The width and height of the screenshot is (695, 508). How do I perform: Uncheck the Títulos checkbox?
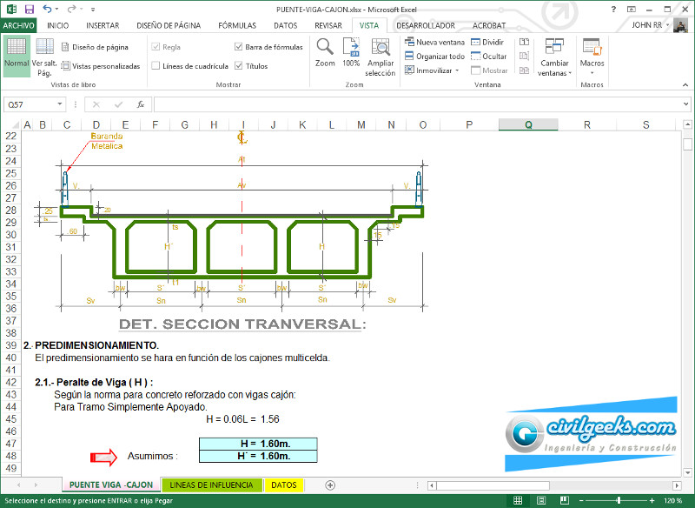[239, 66]
